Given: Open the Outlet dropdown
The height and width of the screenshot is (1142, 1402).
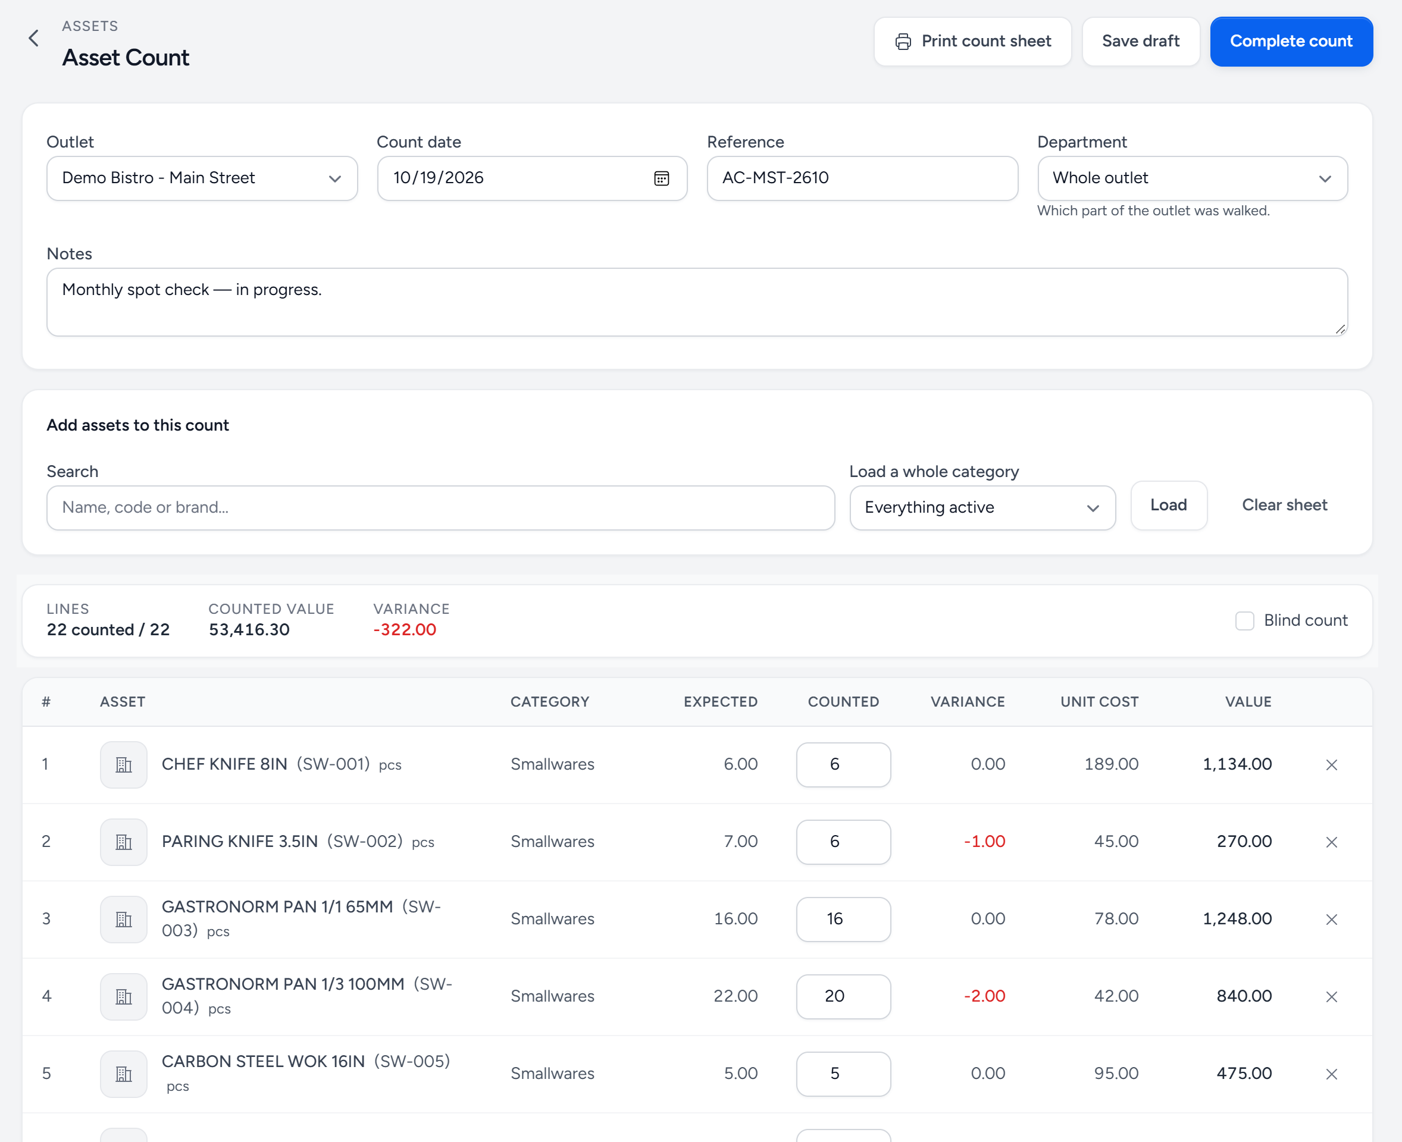Looking at the screenshot, I should [202, 178].
